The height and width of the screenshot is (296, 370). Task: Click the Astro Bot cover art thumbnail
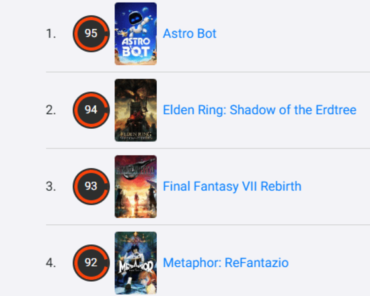[136, 34]
